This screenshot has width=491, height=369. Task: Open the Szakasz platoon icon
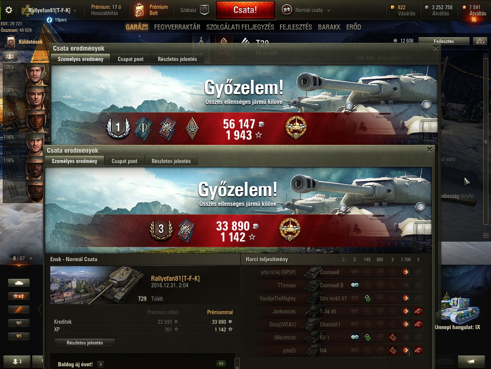point(205,10)
